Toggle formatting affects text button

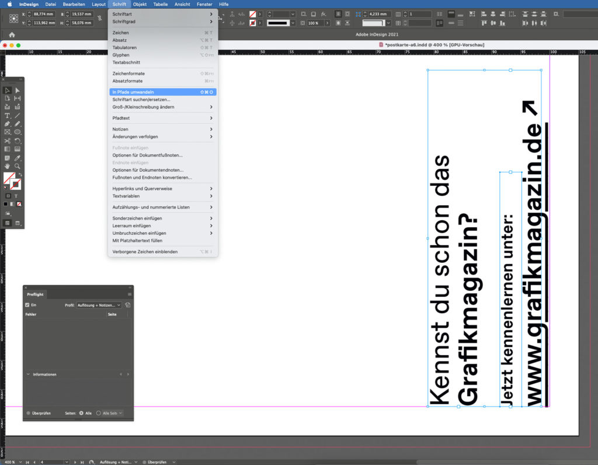16,196
